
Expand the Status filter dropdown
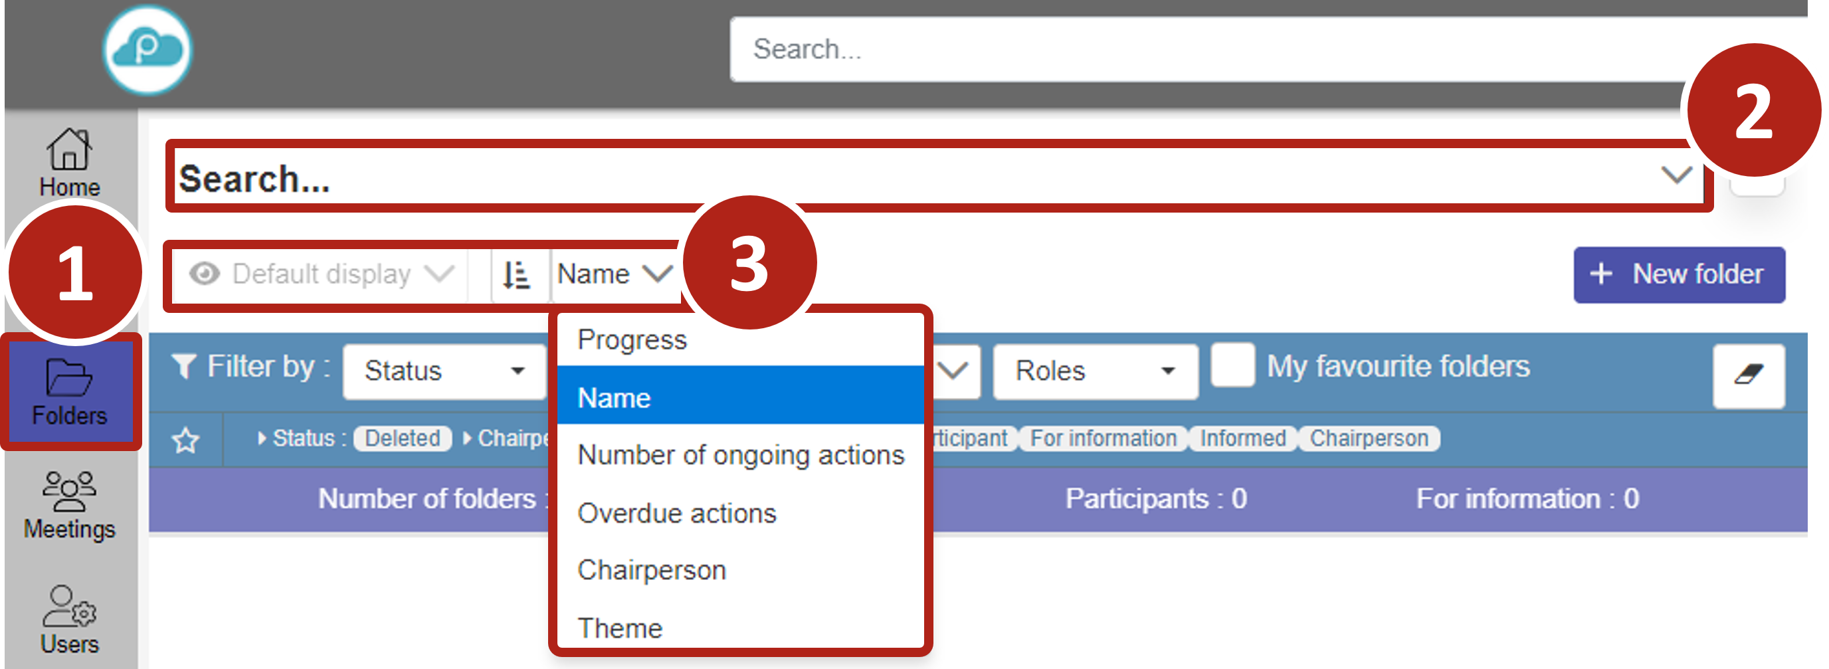click(444, 371)
